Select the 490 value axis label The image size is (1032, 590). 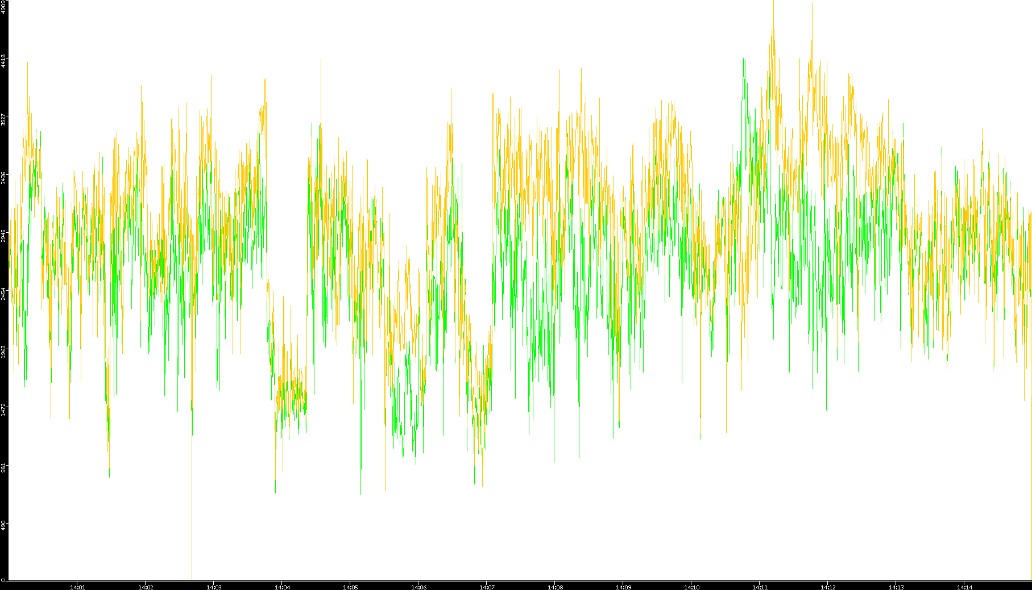coord(3,525)
